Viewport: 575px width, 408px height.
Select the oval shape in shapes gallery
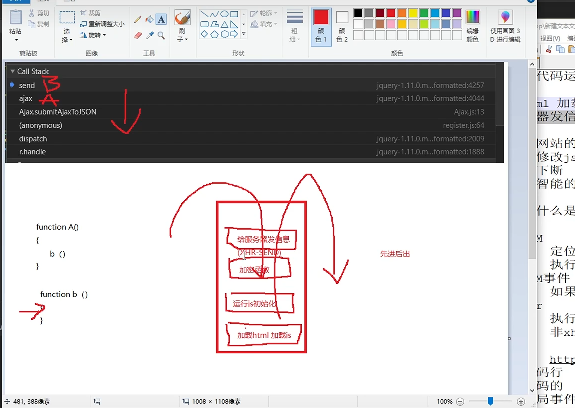click(x=224, y=14)
